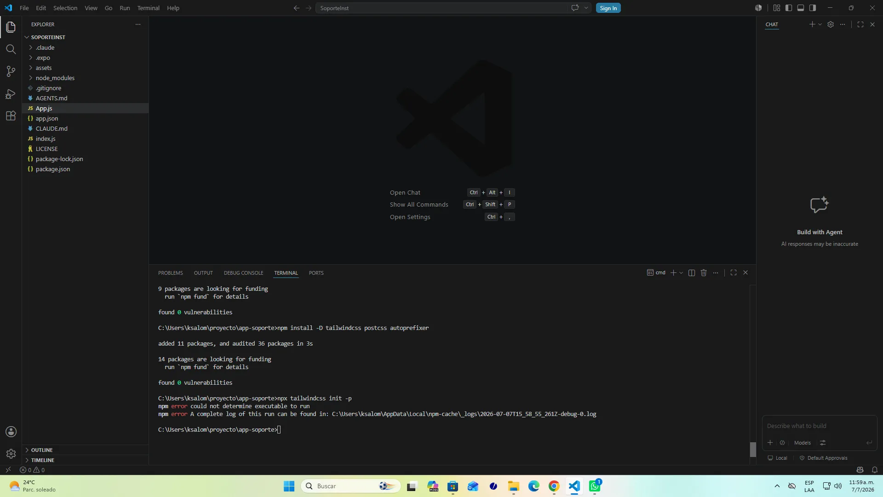Switch to the DEBUG CONSOLE tab

click(244, 273)
